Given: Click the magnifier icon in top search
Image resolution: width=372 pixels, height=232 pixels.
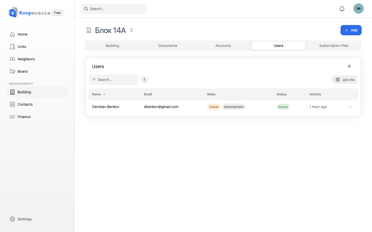Looking at the screenshot, I should [x=86, y=9].
